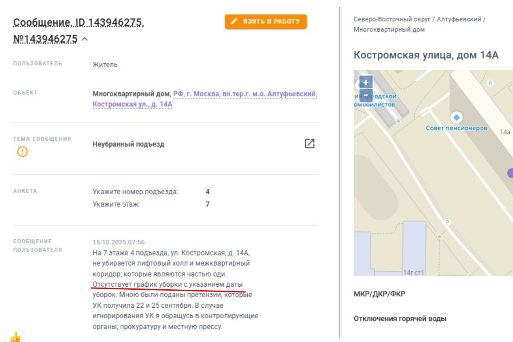513x342 pixels.
Task: Click the parking marker above building 14г ст1
Action: click(448, 222)
